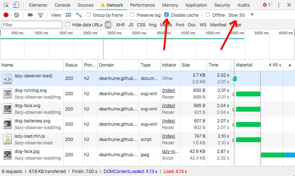The height and width of the screenshot is (176, 295).
Task: Click the Waterfall column header
Action: 244,65
